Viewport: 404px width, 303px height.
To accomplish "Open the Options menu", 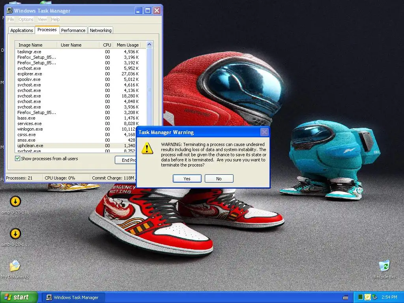I will pos(26,19).
